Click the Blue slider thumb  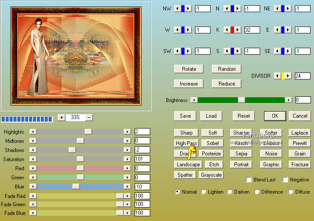pyautogui.click(x=76, y=186)
